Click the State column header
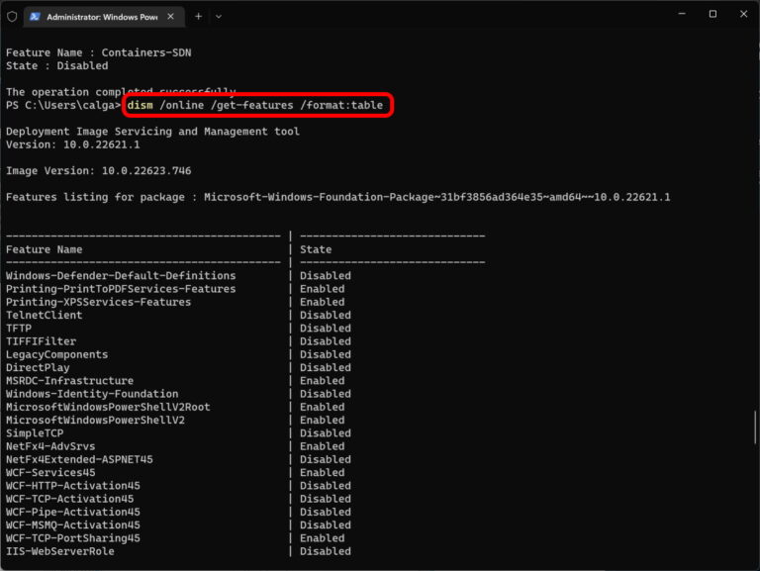The height and width of the screenshot is (571, 760). tap(316, 249)
